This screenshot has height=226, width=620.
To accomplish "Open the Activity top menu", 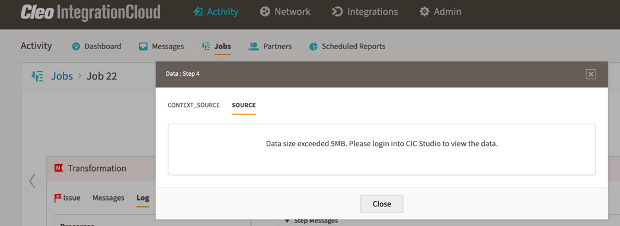I will click(216, 12).
